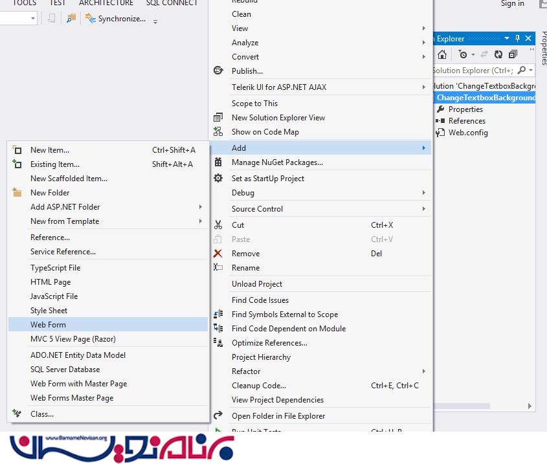Click the Synchronize... toolbar button
This screenshot has width=547, height=464.
116,19
